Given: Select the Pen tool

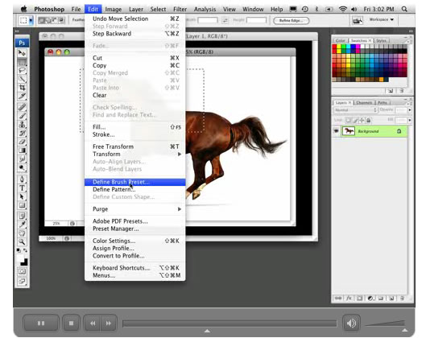Looking at the screenshot, I should [22, 179].
